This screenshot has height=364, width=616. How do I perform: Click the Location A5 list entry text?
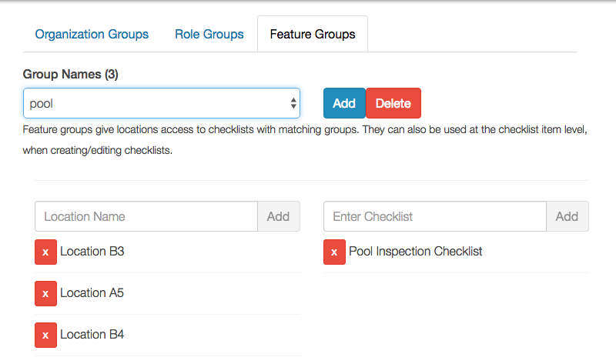tap(92, 293)
